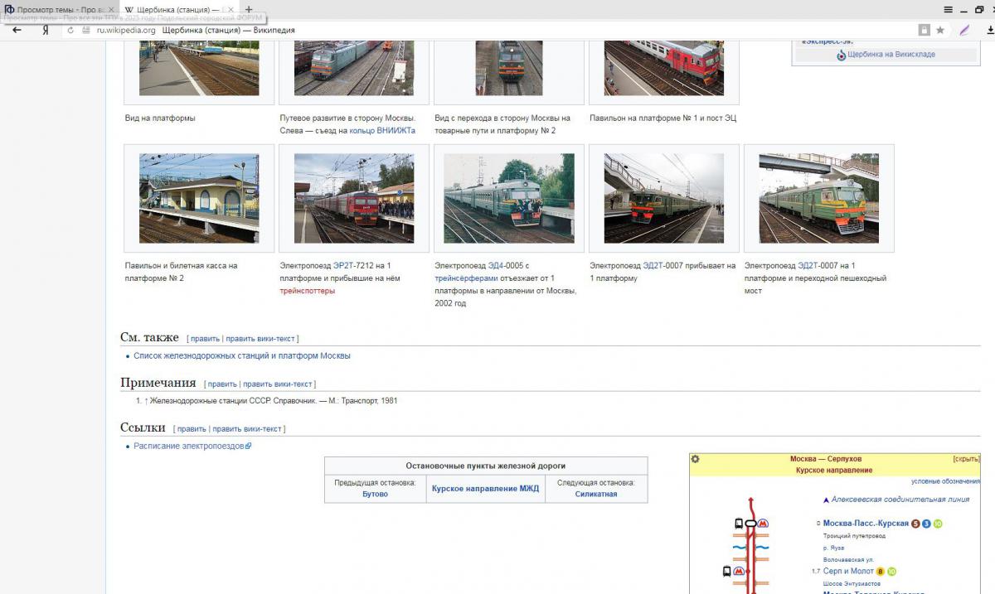
Task: Go to previous station Бутово
Action: 375,494
